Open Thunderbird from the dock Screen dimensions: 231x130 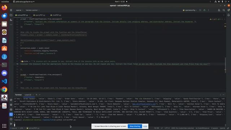tap(4, 16)
